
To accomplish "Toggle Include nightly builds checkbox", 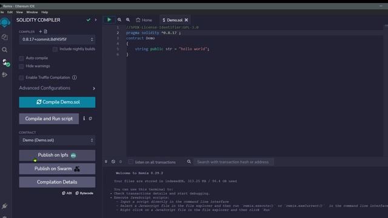I will click(x=55, y=49).
